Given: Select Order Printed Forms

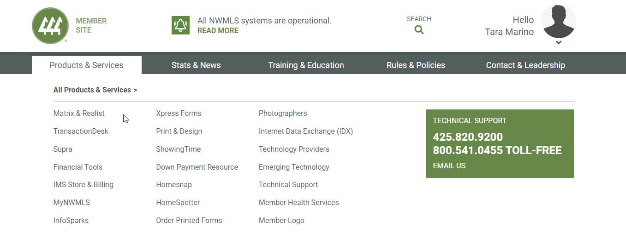Looking at the screenshot, I should (x=189, y=220).
